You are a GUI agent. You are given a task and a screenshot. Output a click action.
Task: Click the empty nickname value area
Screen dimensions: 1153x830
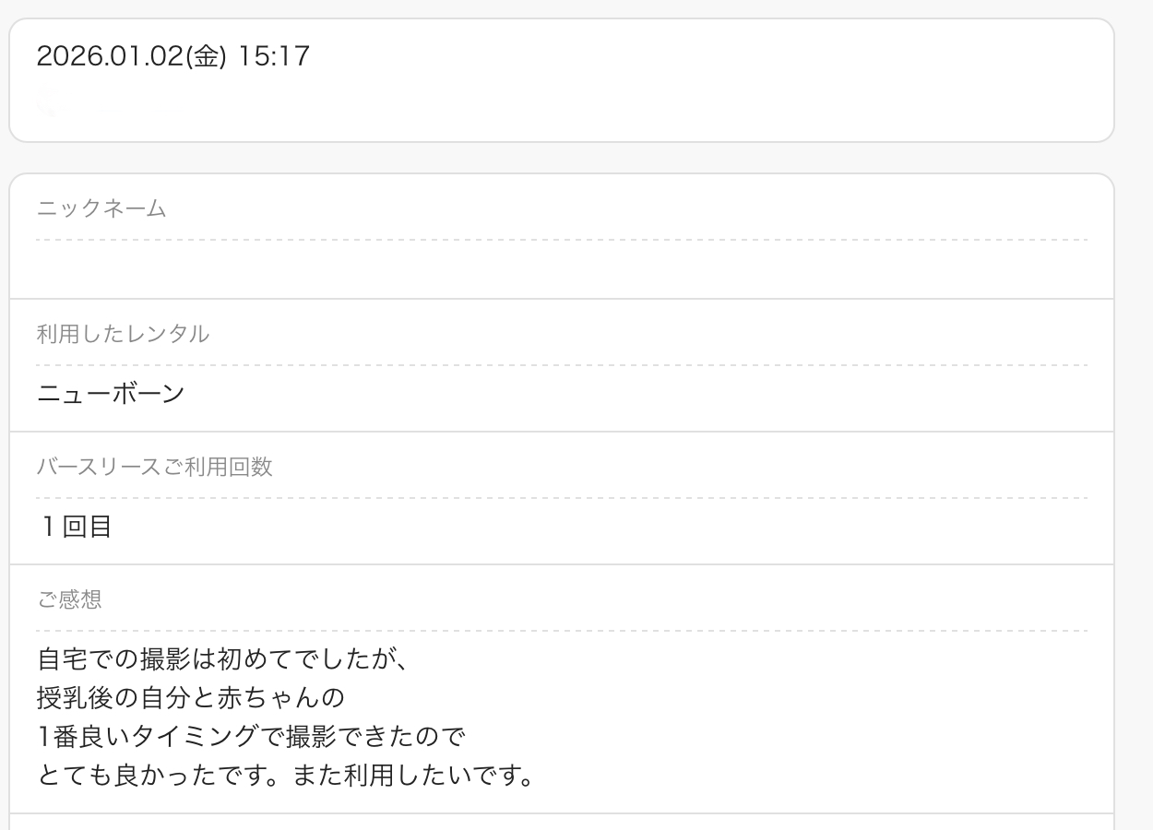click(x=561, y=270)
